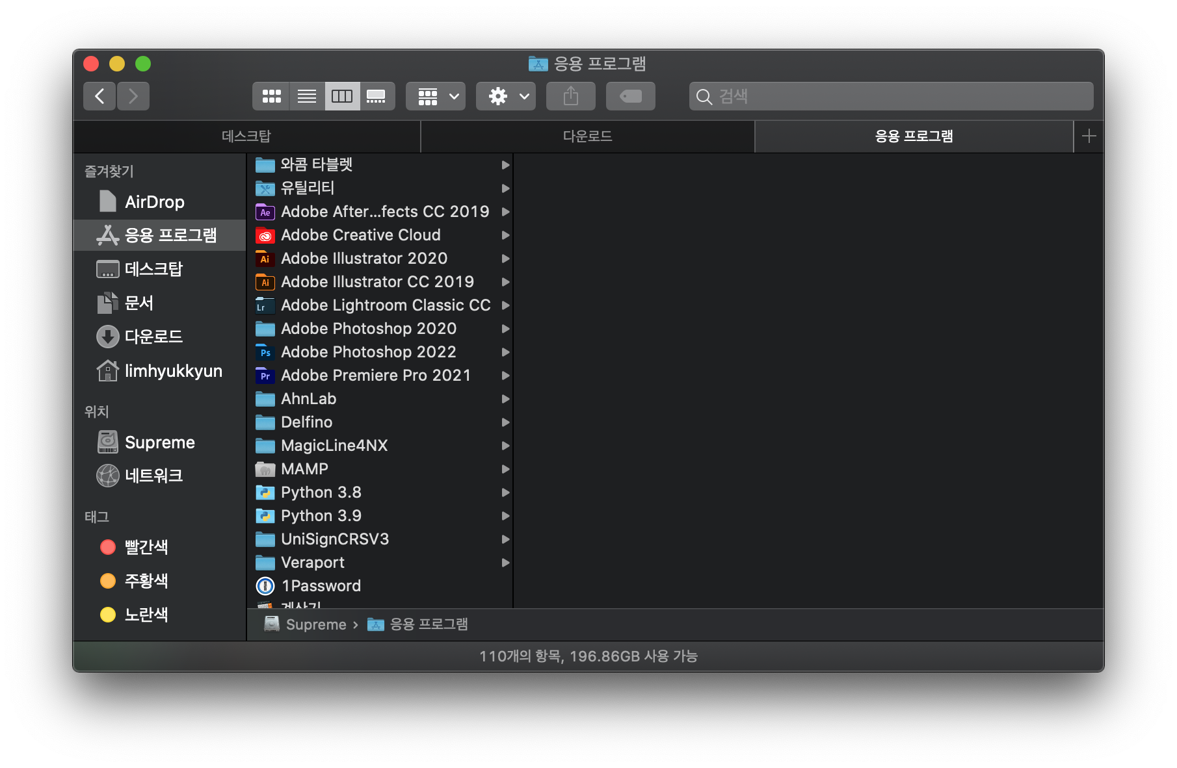
Task: Switch to list view
Action: click(x=307, y=97)
